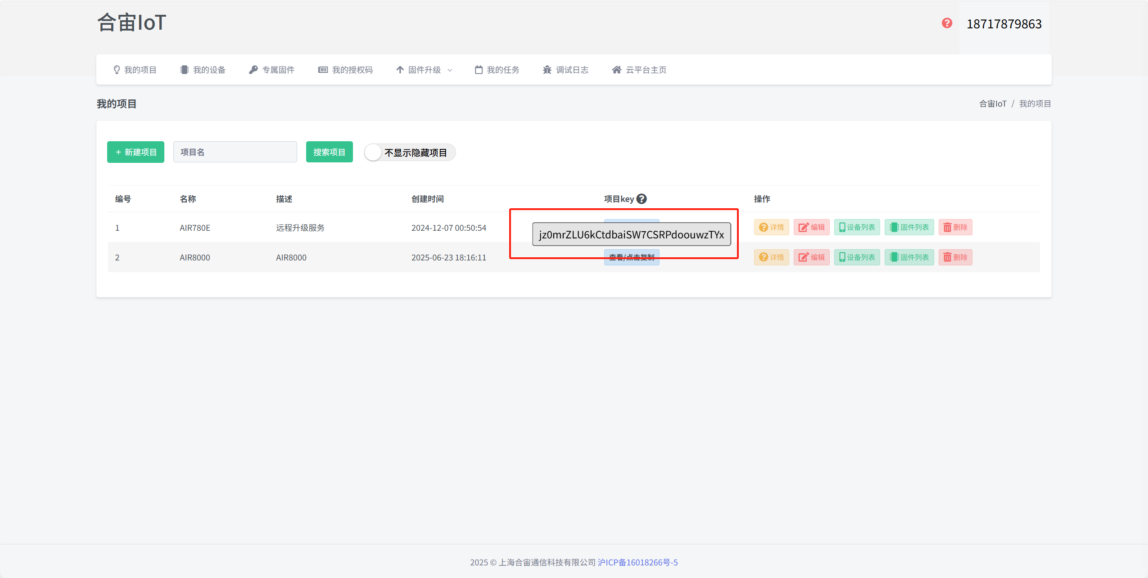
Task: Click the 搜索项目 button
Action: (330, 152)
